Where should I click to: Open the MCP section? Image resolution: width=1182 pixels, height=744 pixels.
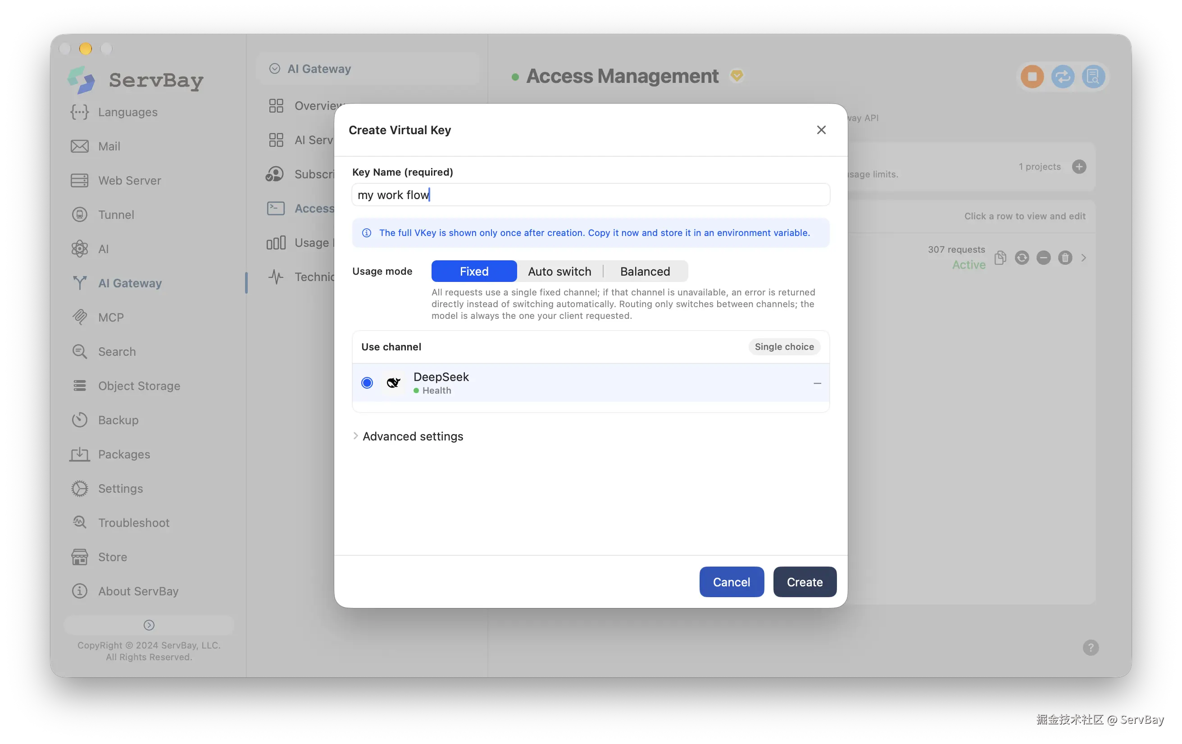coord(97,318)
